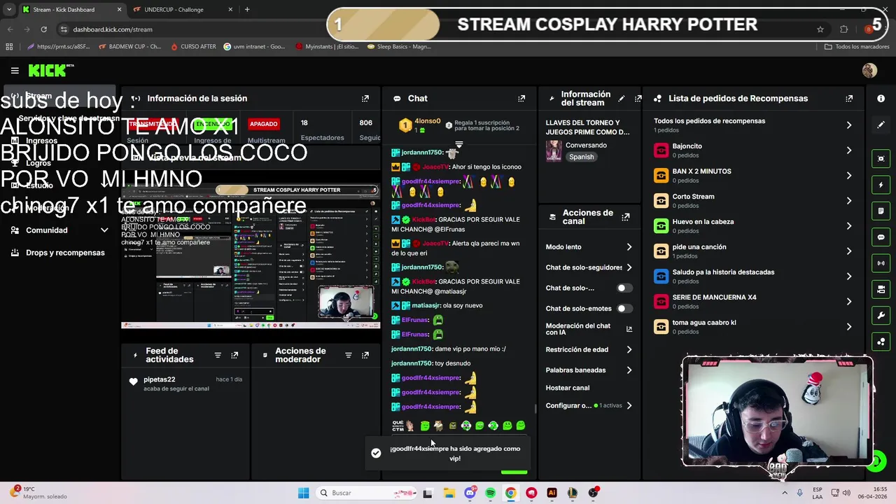Open Adobe Illustrator from the taskbar

tap(552, 493)
